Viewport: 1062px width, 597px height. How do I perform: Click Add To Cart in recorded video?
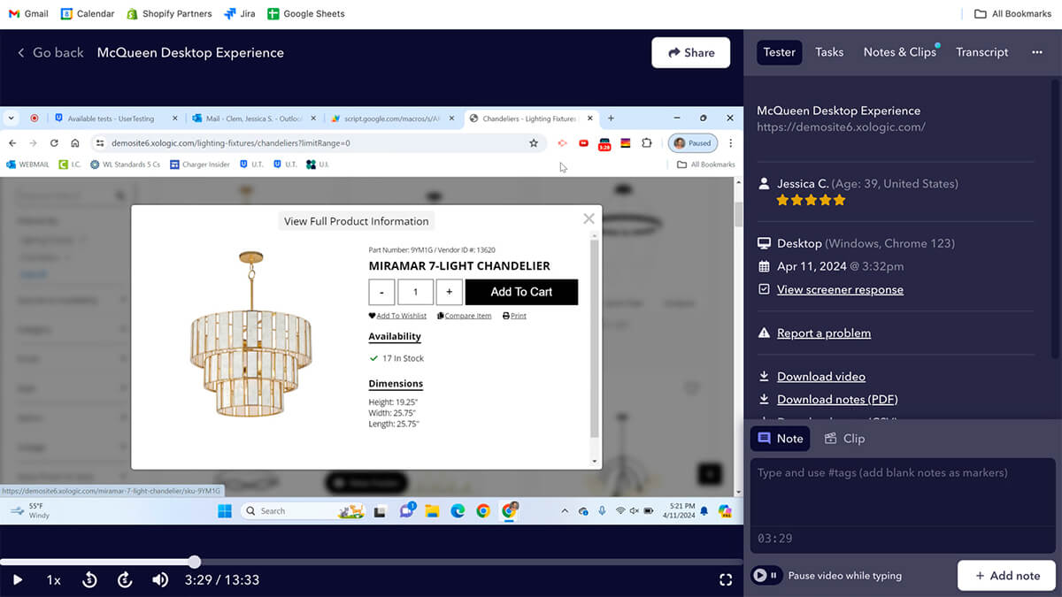click(x=521, y=292)
